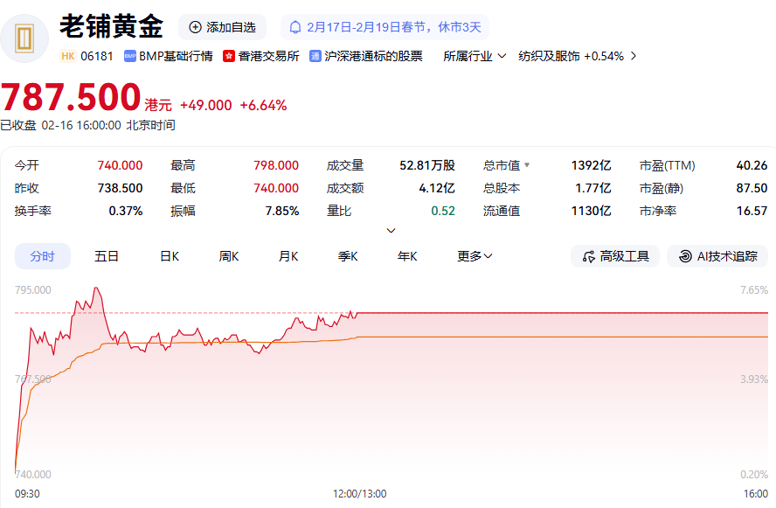
Task: Click the AI技术追踪 icon
Action: coord(683,256)
